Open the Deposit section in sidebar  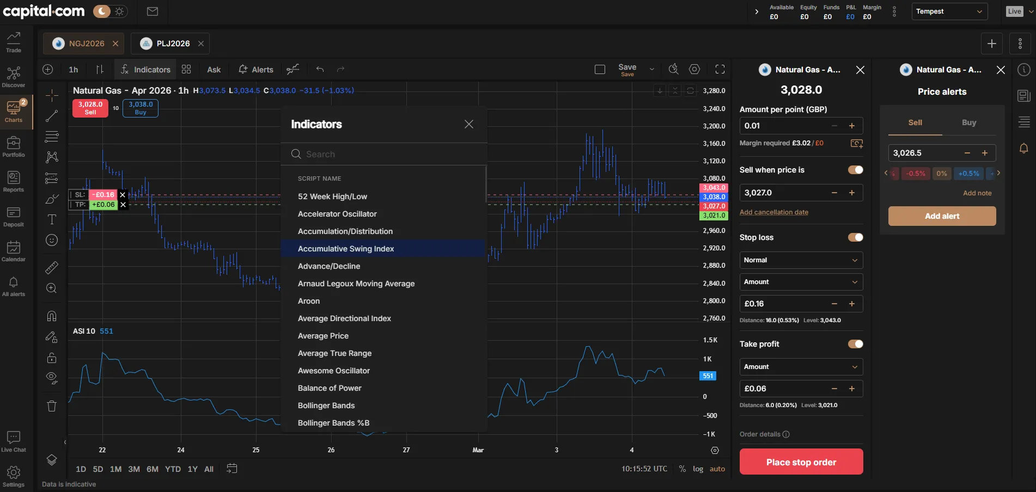[x=14, y=216]
